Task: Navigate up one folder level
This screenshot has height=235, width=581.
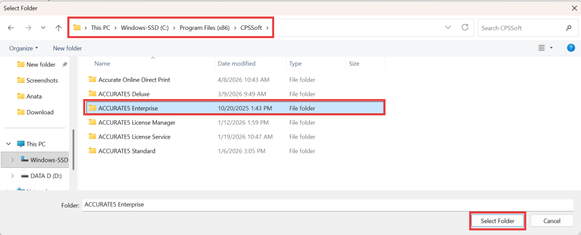Action: pos(58,28)
